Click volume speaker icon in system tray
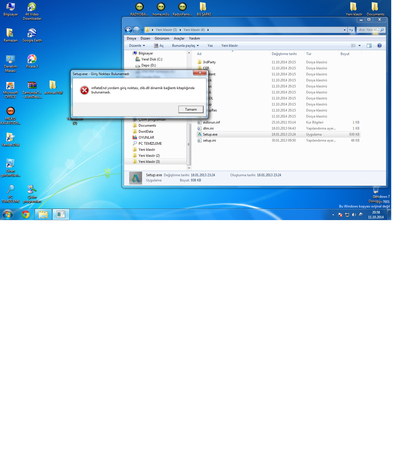 (354, 215)
